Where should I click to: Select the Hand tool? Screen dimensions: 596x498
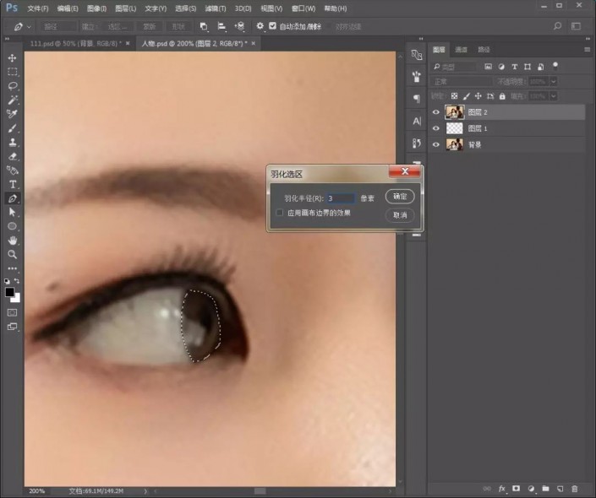[x=12, y=241]
